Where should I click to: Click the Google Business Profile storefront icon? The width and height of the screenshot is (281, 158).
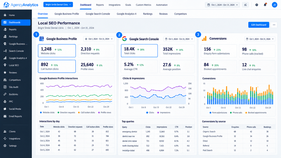(x=41, y=39)
